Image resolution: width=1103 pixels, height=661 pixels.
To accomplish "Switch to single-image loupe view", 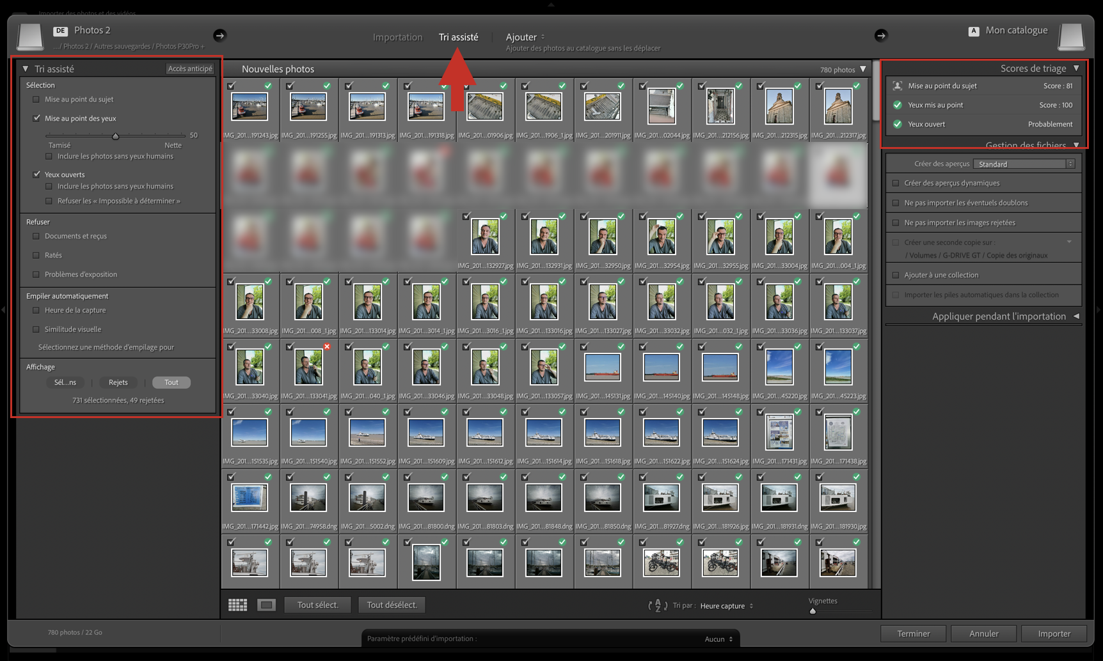I will (266, 605).
